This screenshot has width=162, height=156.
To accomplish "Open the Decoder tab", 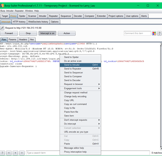I will 78,16.
